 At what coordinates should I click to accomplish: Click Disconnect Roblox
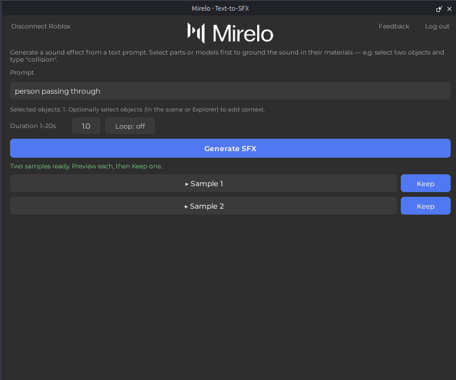41,26
